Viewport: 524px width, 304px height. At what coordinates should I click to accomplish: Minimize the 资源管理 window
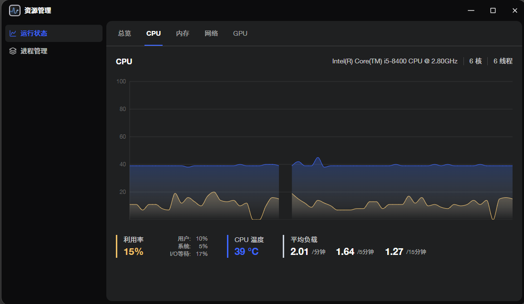pyautogui.click(x=471, y=10)
